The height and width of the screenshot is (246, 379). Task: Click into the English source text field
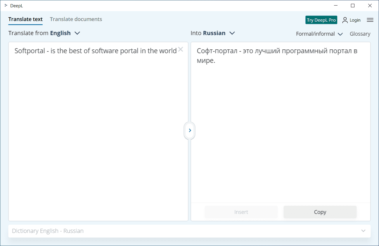(98, 131)
